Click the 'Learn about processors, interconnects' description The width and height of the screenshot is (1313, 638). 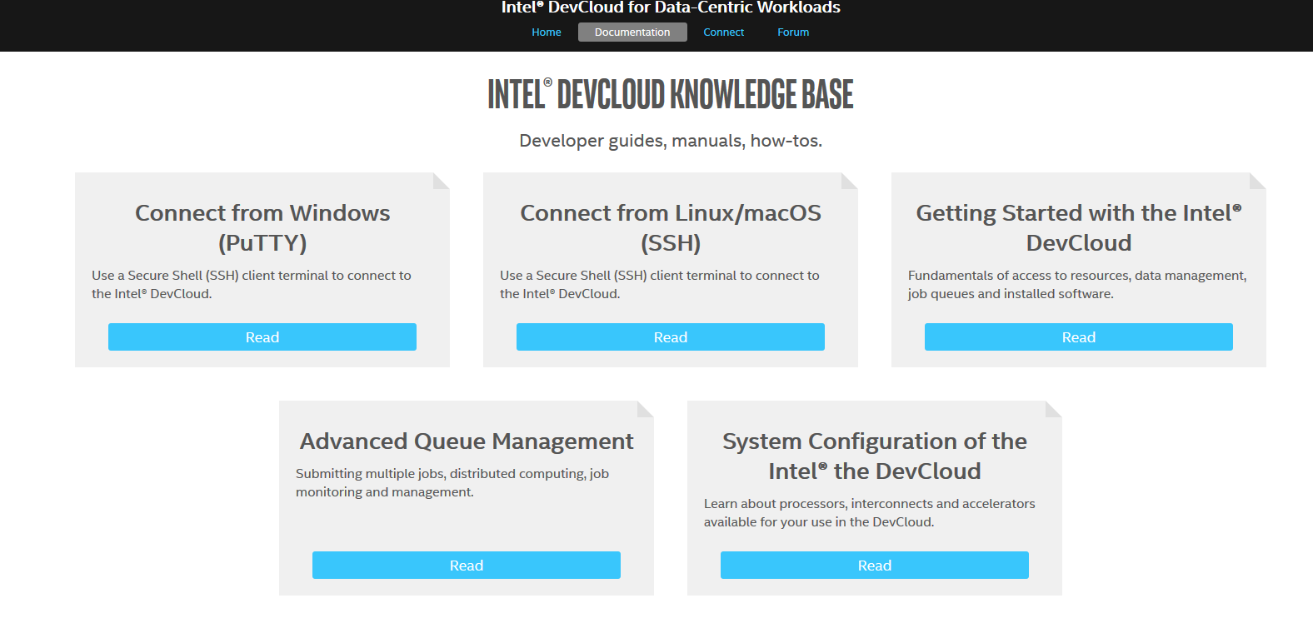pos(870,513)
